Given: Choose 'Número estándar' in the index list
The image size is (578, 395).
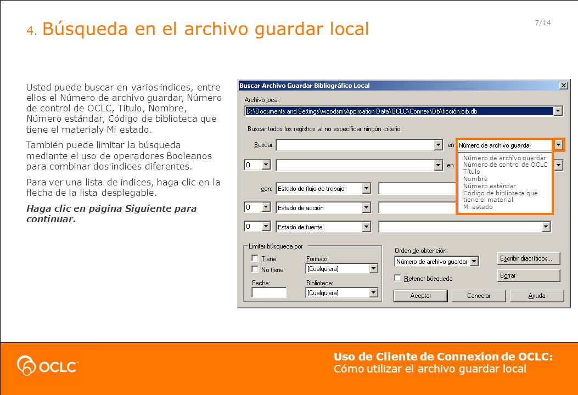Looking at the screenshot, I should point(489,186).
